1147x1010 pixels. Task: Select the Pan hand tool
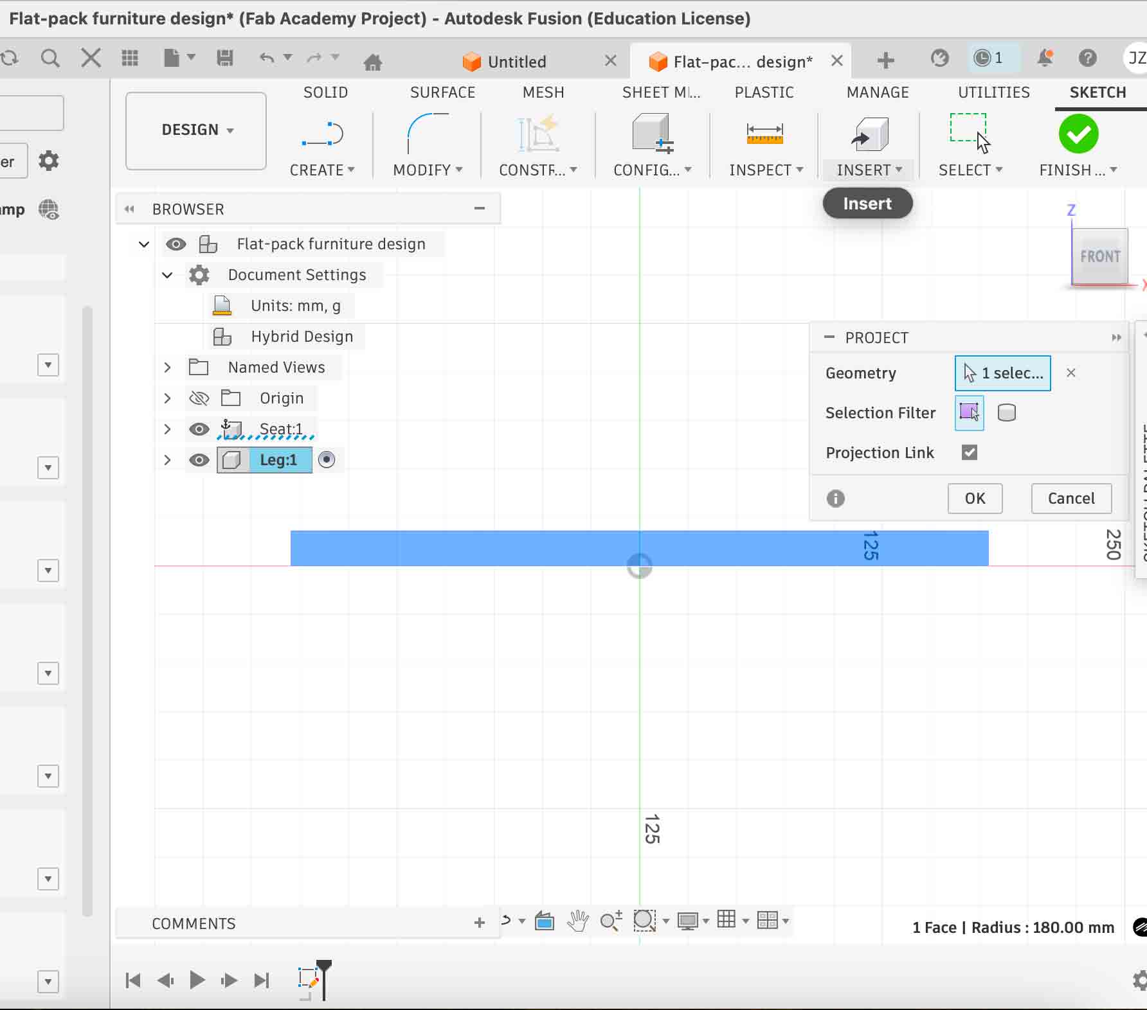click(578, 921)
